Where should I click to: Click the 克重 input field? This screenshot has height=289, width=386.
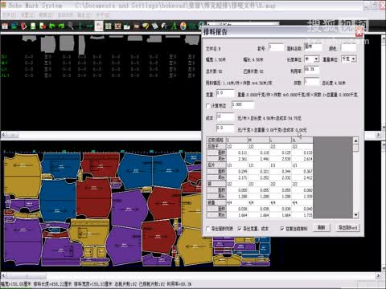coord(225,93)
